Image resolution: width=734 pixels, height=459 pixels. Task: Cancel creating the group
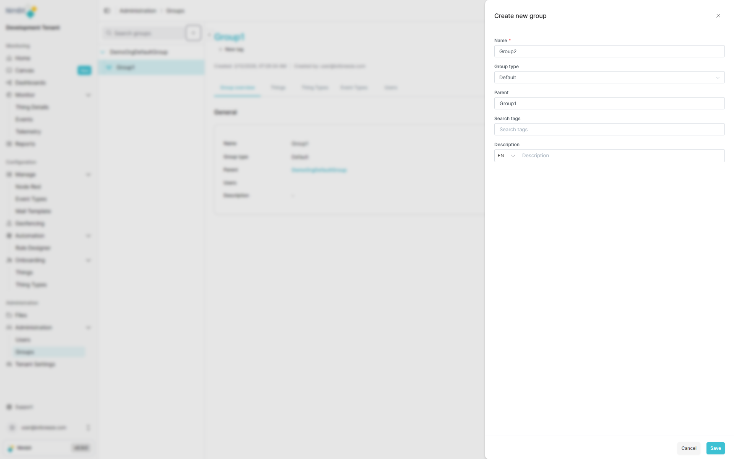pyautogui.click(x=689, y=448)
